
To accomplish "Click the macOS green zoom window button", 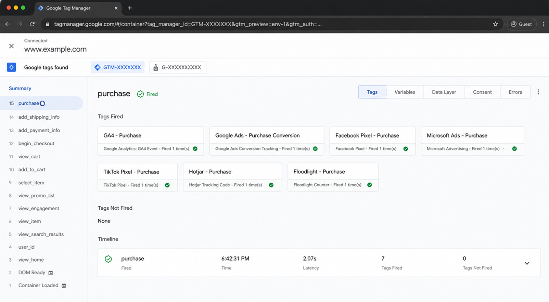I will pos(23,8).
